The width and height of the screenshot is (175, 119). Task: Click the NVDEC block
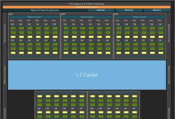click(157, 10)
